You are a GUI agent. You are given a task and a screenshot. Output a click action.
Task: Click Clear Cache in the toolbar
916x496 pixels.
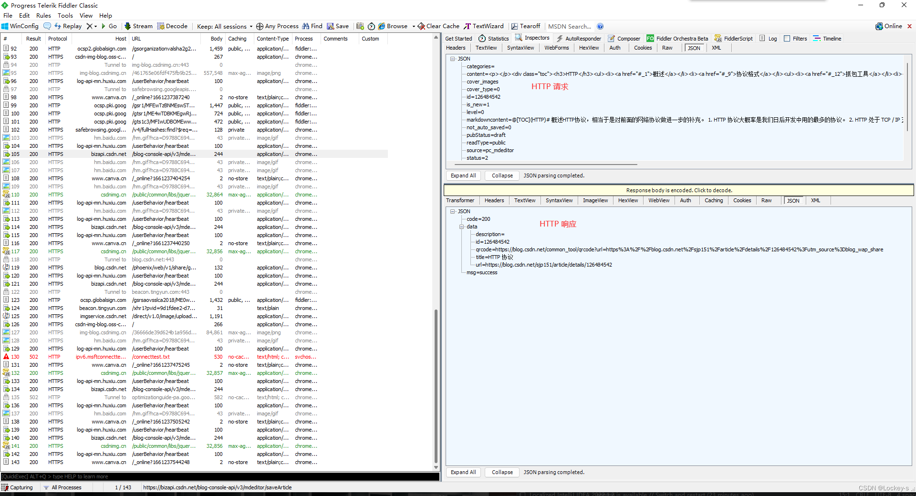438,26
